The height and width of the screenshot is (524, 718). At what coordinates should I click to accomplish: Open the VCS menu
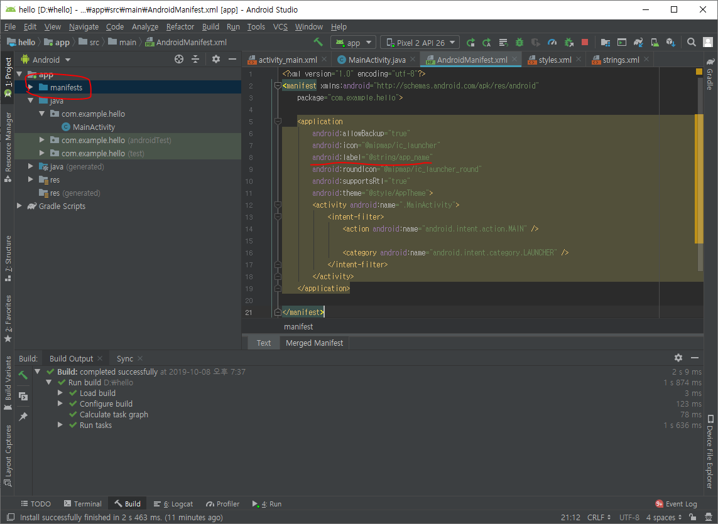pos(280,26)
